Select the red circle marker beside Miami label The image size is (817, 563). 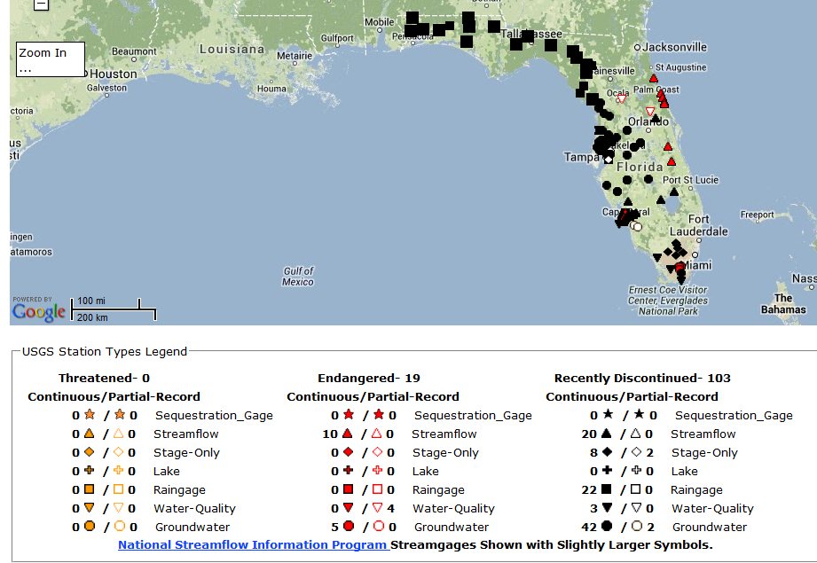[x=680, y=267]
